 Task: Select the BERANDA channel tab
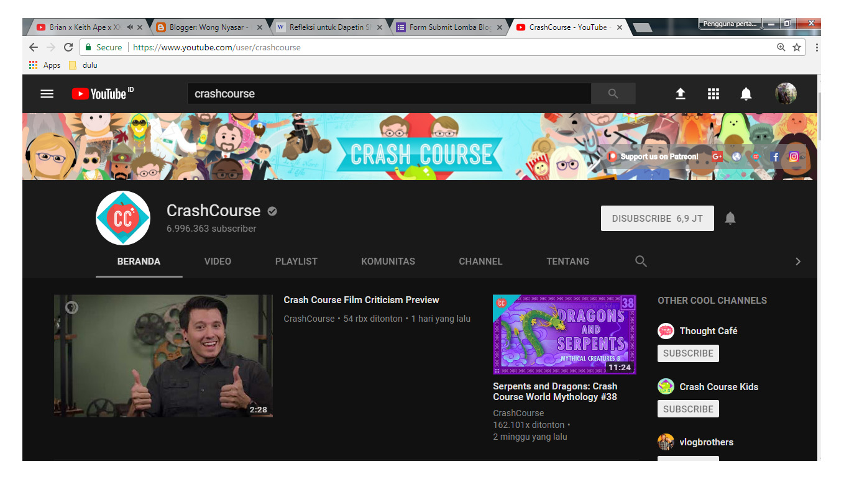point(139,261)
